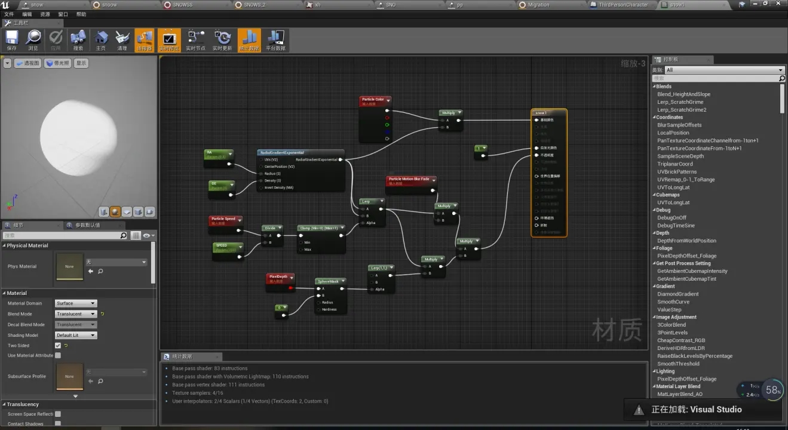Click the 透视图 (Perspective) viewport button
Viewport: 788px width, 430px height.
coord(27,63)
